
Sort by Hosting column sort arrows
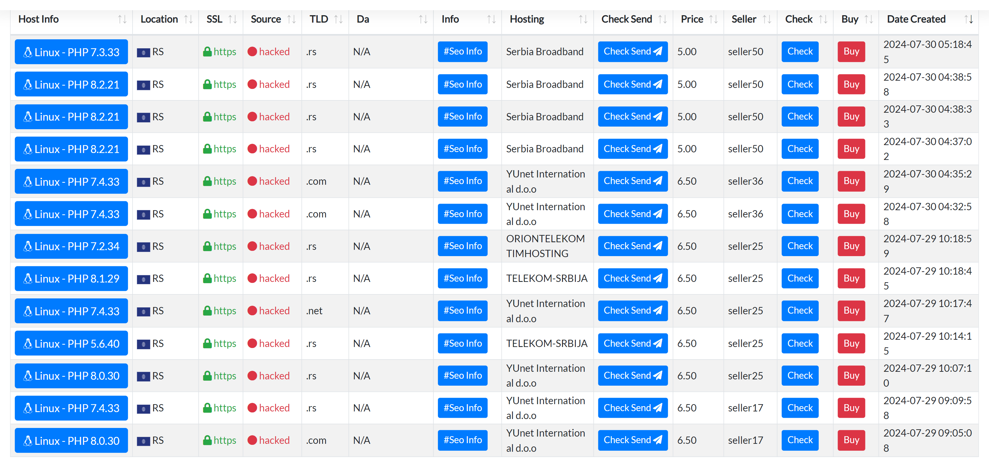(583, 19)
